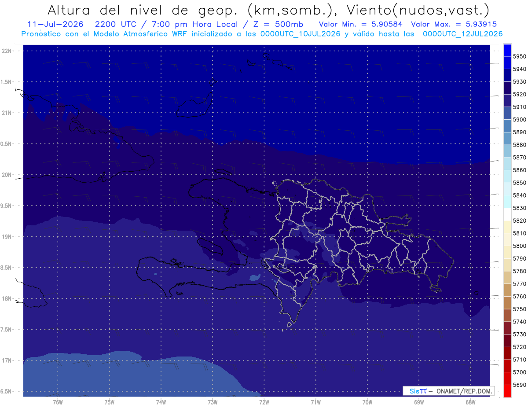The height and width of the screenshot is (408, 528).
Task: Click the 21N latitude label
Action: (x=7, y=113)
